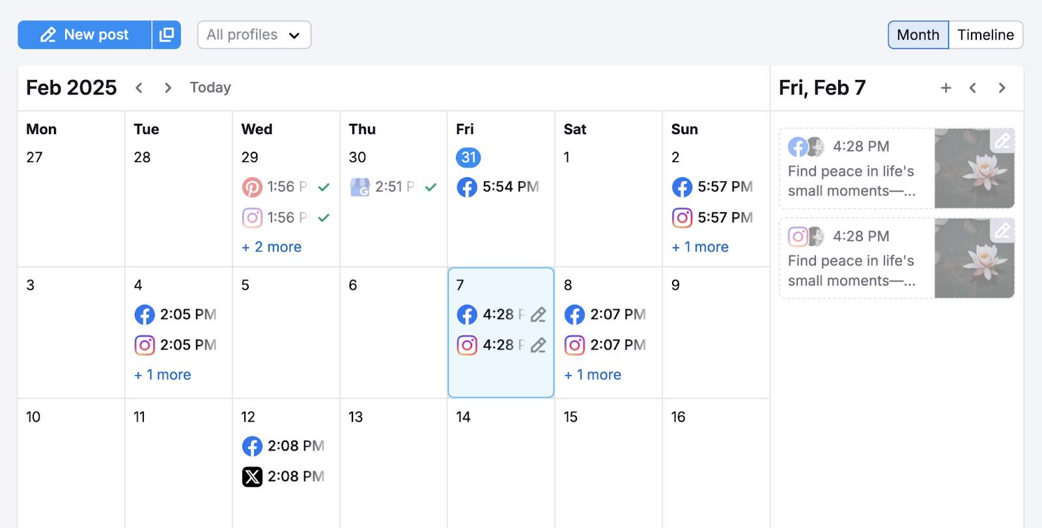Select day 14 cell in the calendar

click(501, 464)
